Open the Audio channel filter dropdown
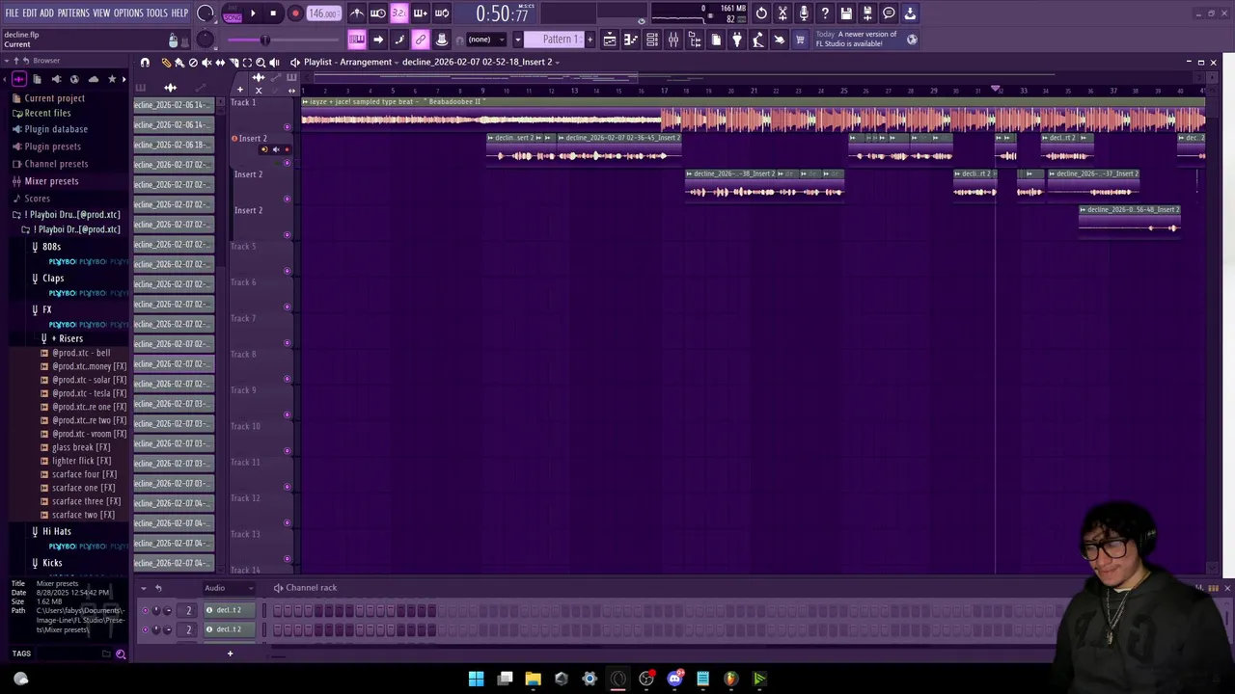1235x694 pixels. coord(229,588)
